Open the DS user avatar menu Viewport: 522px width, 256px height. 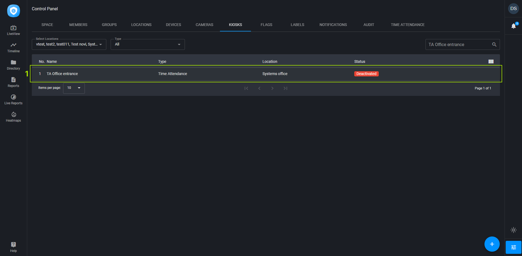pyautogui.click(x=513, y=9)
